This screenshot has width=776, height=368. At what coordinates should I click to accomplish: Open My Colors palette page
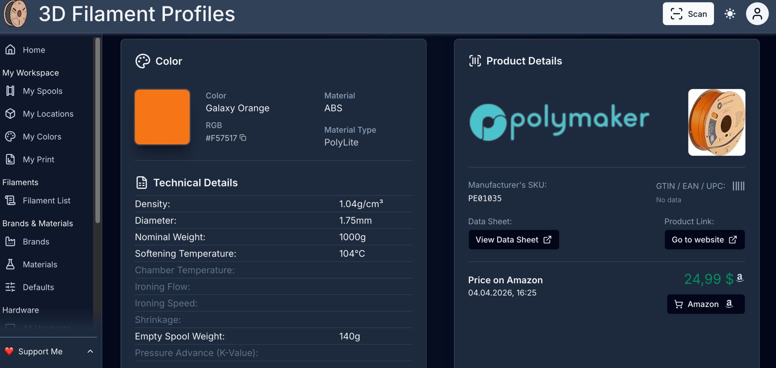click(x=42, y=137)
